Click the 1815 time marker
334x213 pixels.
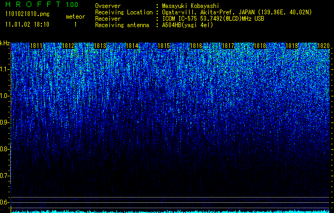[x=164, y=45]
